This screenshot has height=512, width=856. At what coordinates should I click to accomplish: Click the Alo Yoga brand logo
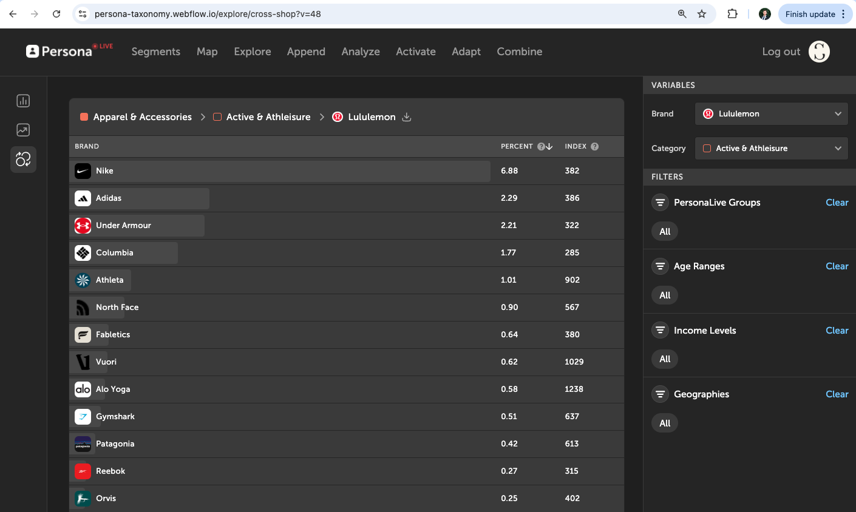tap(83, 389)
